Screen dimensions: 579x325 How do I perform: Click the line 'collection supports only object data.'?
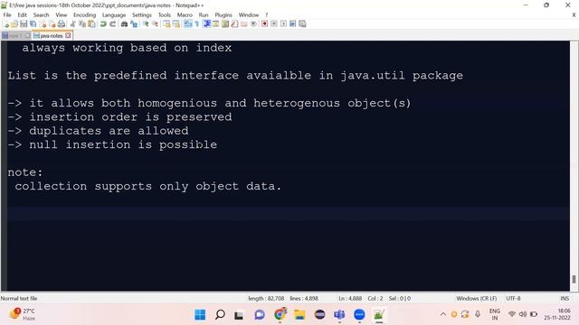pos(148,186)
